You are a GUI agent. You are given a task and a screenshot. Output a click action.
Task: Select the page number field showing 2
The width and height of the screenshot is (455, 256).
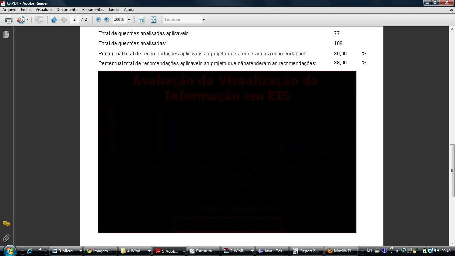point(75,19)
